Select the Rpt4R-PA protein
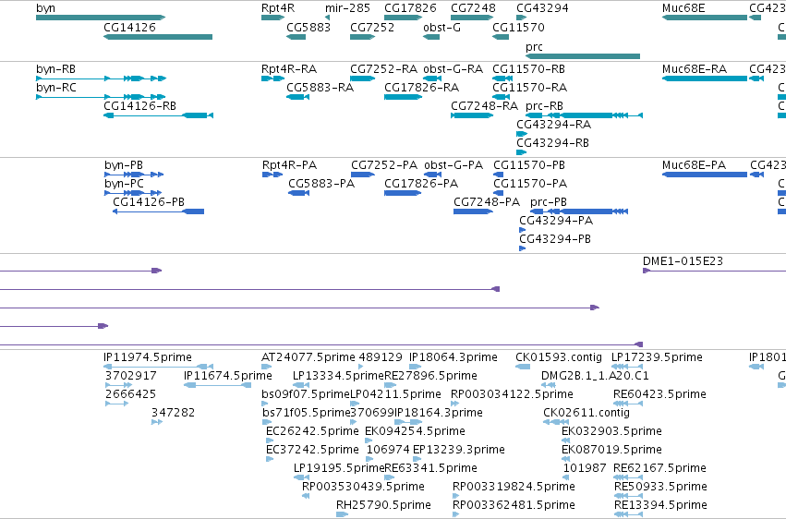786x519 pixels. 272,175
